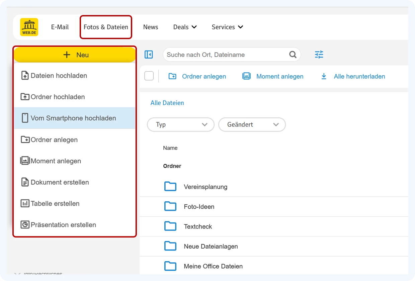Open the Vereinsplanung folder name

pos(205,187)
